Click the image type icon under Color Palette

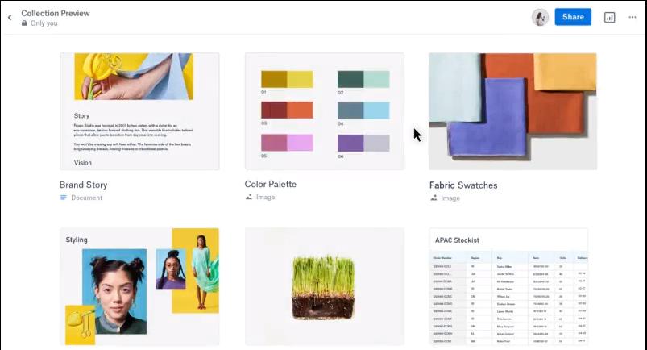pyautogui.click(x=249, y=197)
